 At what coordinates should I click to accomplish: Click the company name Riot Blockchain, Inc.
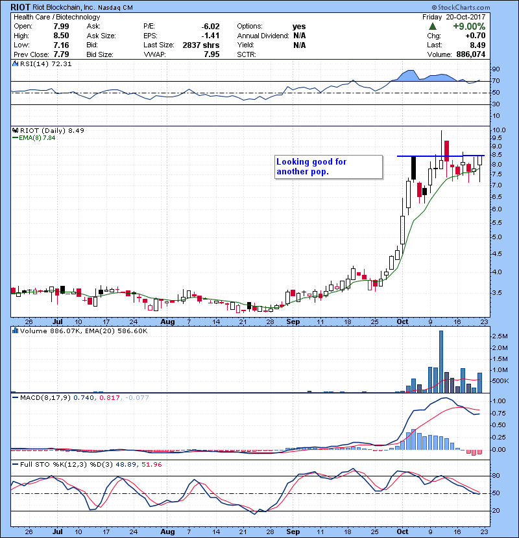tap(64, 7)
